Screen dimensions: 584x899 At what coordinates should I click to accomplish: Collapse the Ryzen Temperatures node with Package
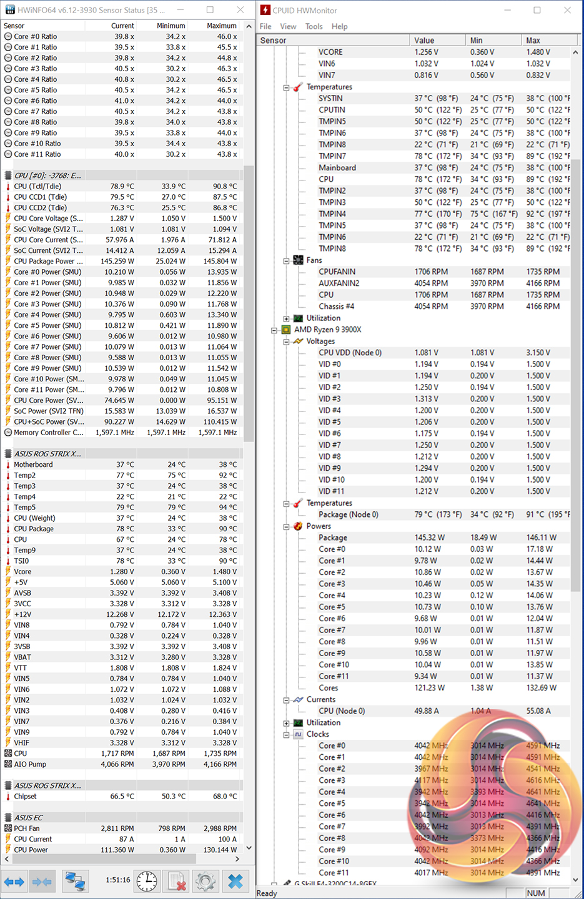(x=286, y=504)
